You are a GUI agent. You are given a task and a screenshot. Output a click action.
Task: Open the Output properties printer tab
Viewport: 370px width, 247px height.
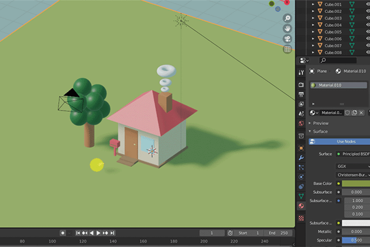click(301, 95)
